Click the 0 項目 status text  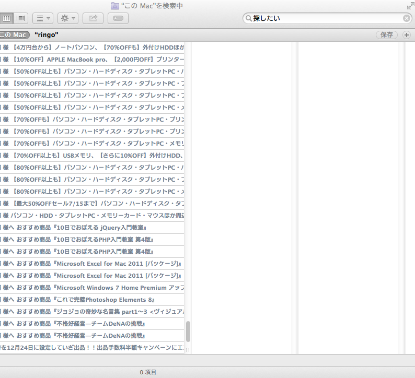coord(148,372)
